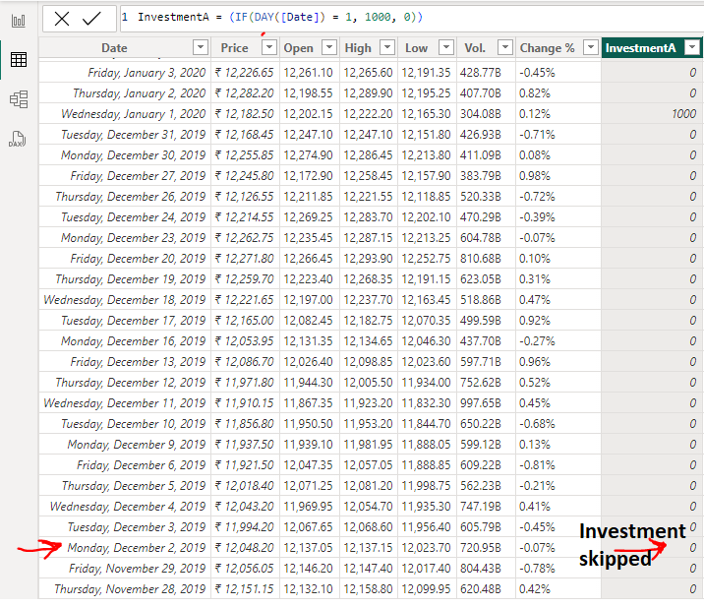Click change value 0.52%

pyautogui.click(x=534, y=383)
